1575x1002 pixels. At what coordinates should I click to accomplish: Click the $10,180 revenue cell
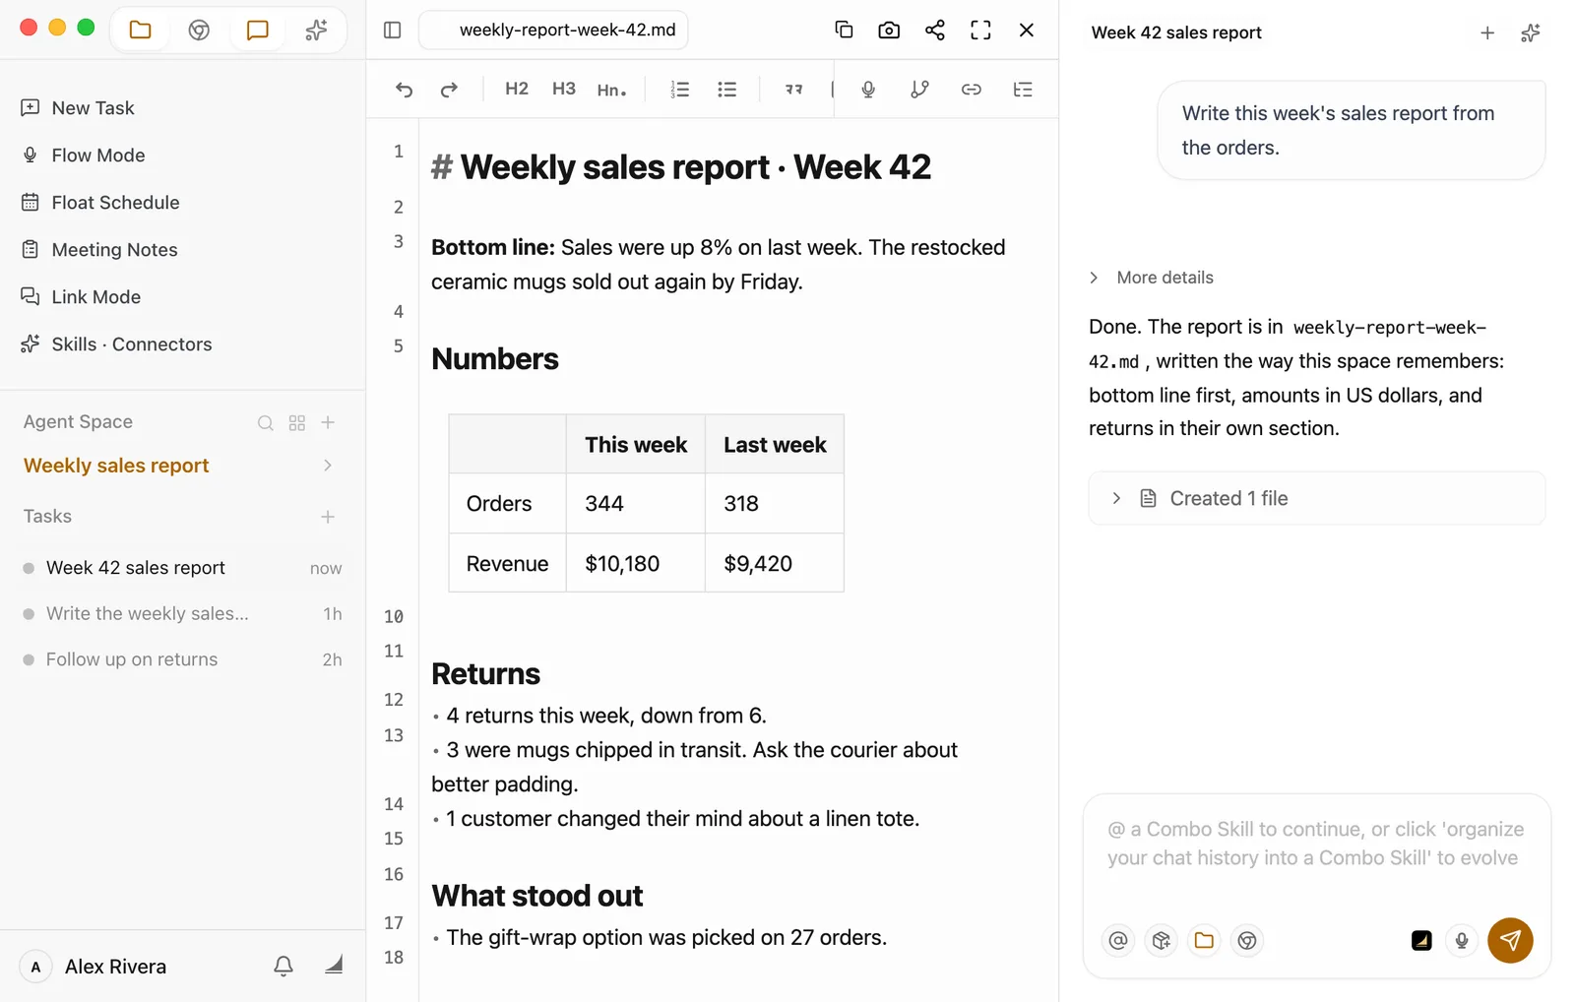[x=635, y=563]
